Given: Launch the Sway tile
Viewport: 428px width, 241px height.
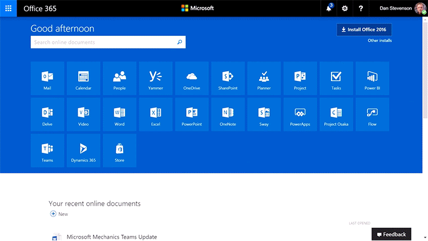Looking at the screenshot, I should (x=264, y=114).
